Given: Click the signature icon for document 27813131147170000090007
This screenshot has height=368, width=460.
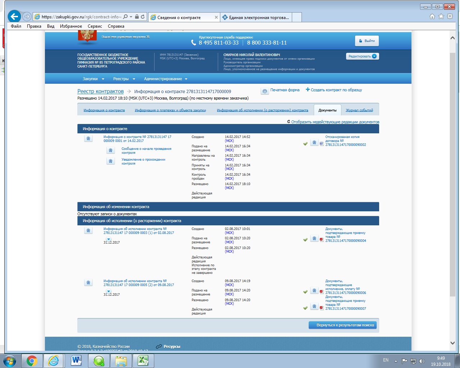Looking at the screenshot, I should point(314,307).
